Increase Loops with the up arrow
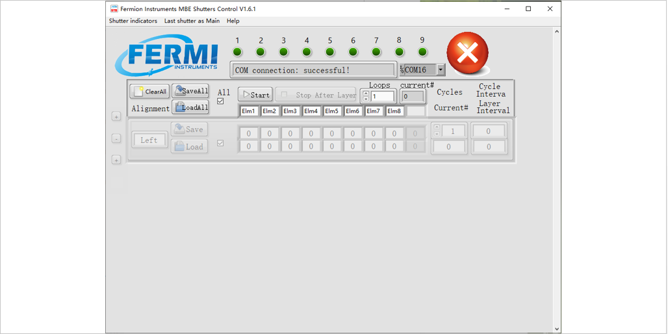The width and height of the screenshot is (668, 334). pyautogui.click(x=365, y=94)
